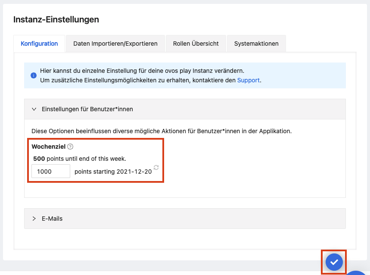Show help tooltip next to Wochenziel

tap(70, 147)
